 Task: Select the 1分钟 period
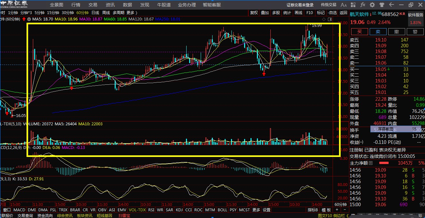13,13
